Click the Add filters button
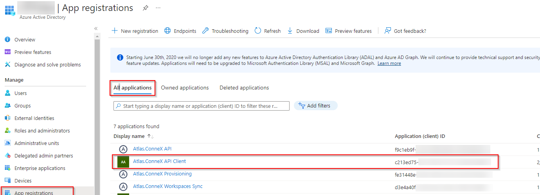The height and width of the screenshot is (195, 540). 315,106
